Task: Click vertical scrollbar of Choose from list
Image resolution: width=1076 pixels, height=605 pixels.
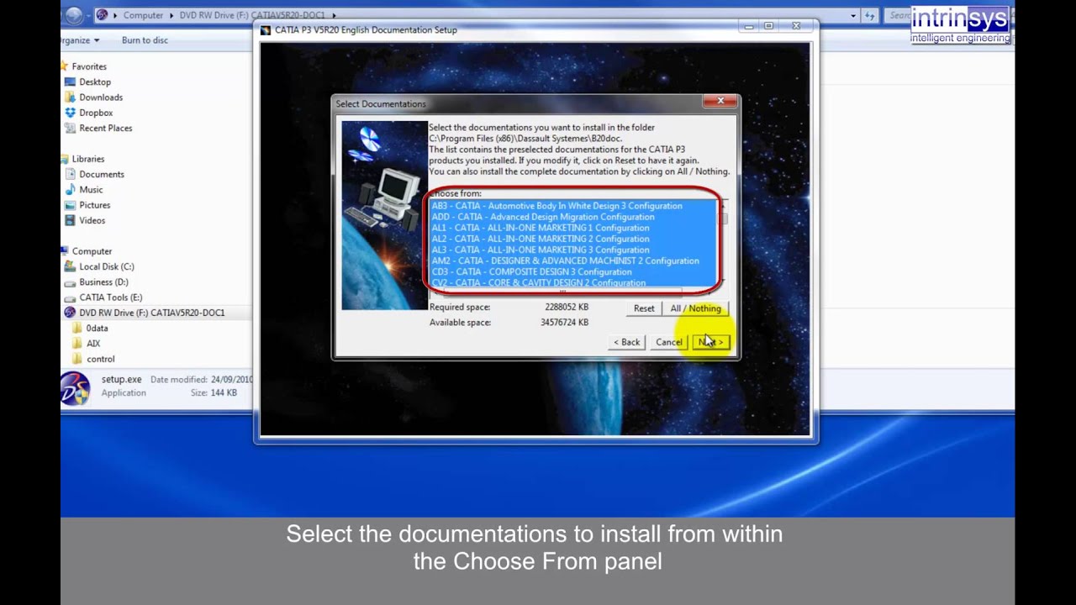Action: point(724,244)
